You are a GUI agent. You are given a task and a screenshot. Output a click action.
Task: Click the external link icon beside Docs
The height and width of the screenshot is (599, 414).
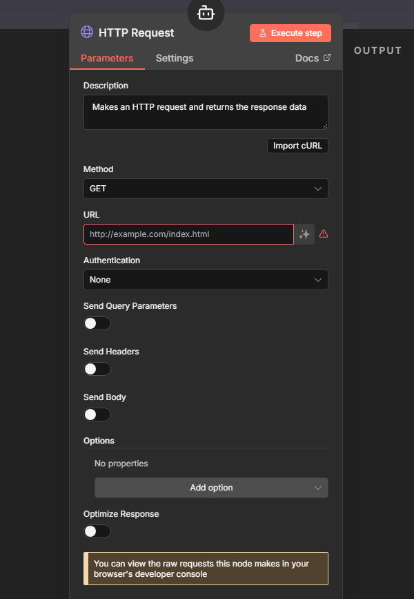click(327, 58)
